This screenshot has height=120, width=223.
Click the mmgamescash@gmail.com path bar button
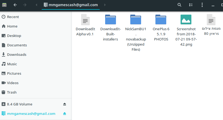(71, 5)
